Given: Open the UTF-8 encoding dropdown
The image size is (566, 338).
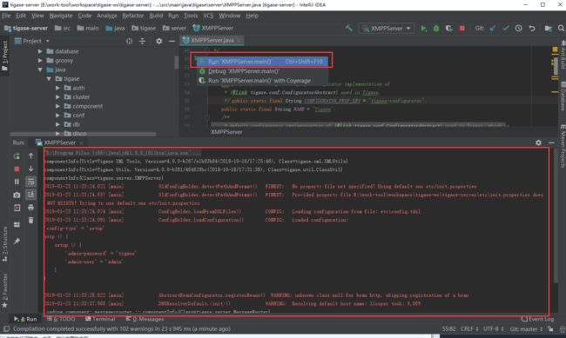Looking at the screenshot, I should click(x=494, y=328).
